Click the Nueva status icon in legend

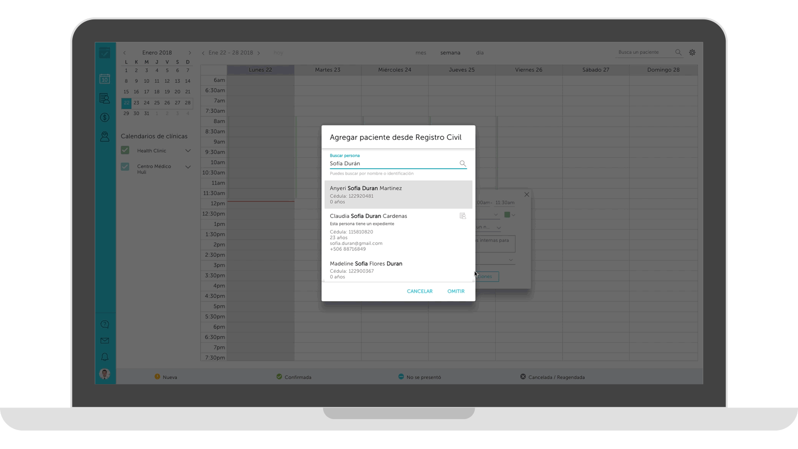pos(157,377)
